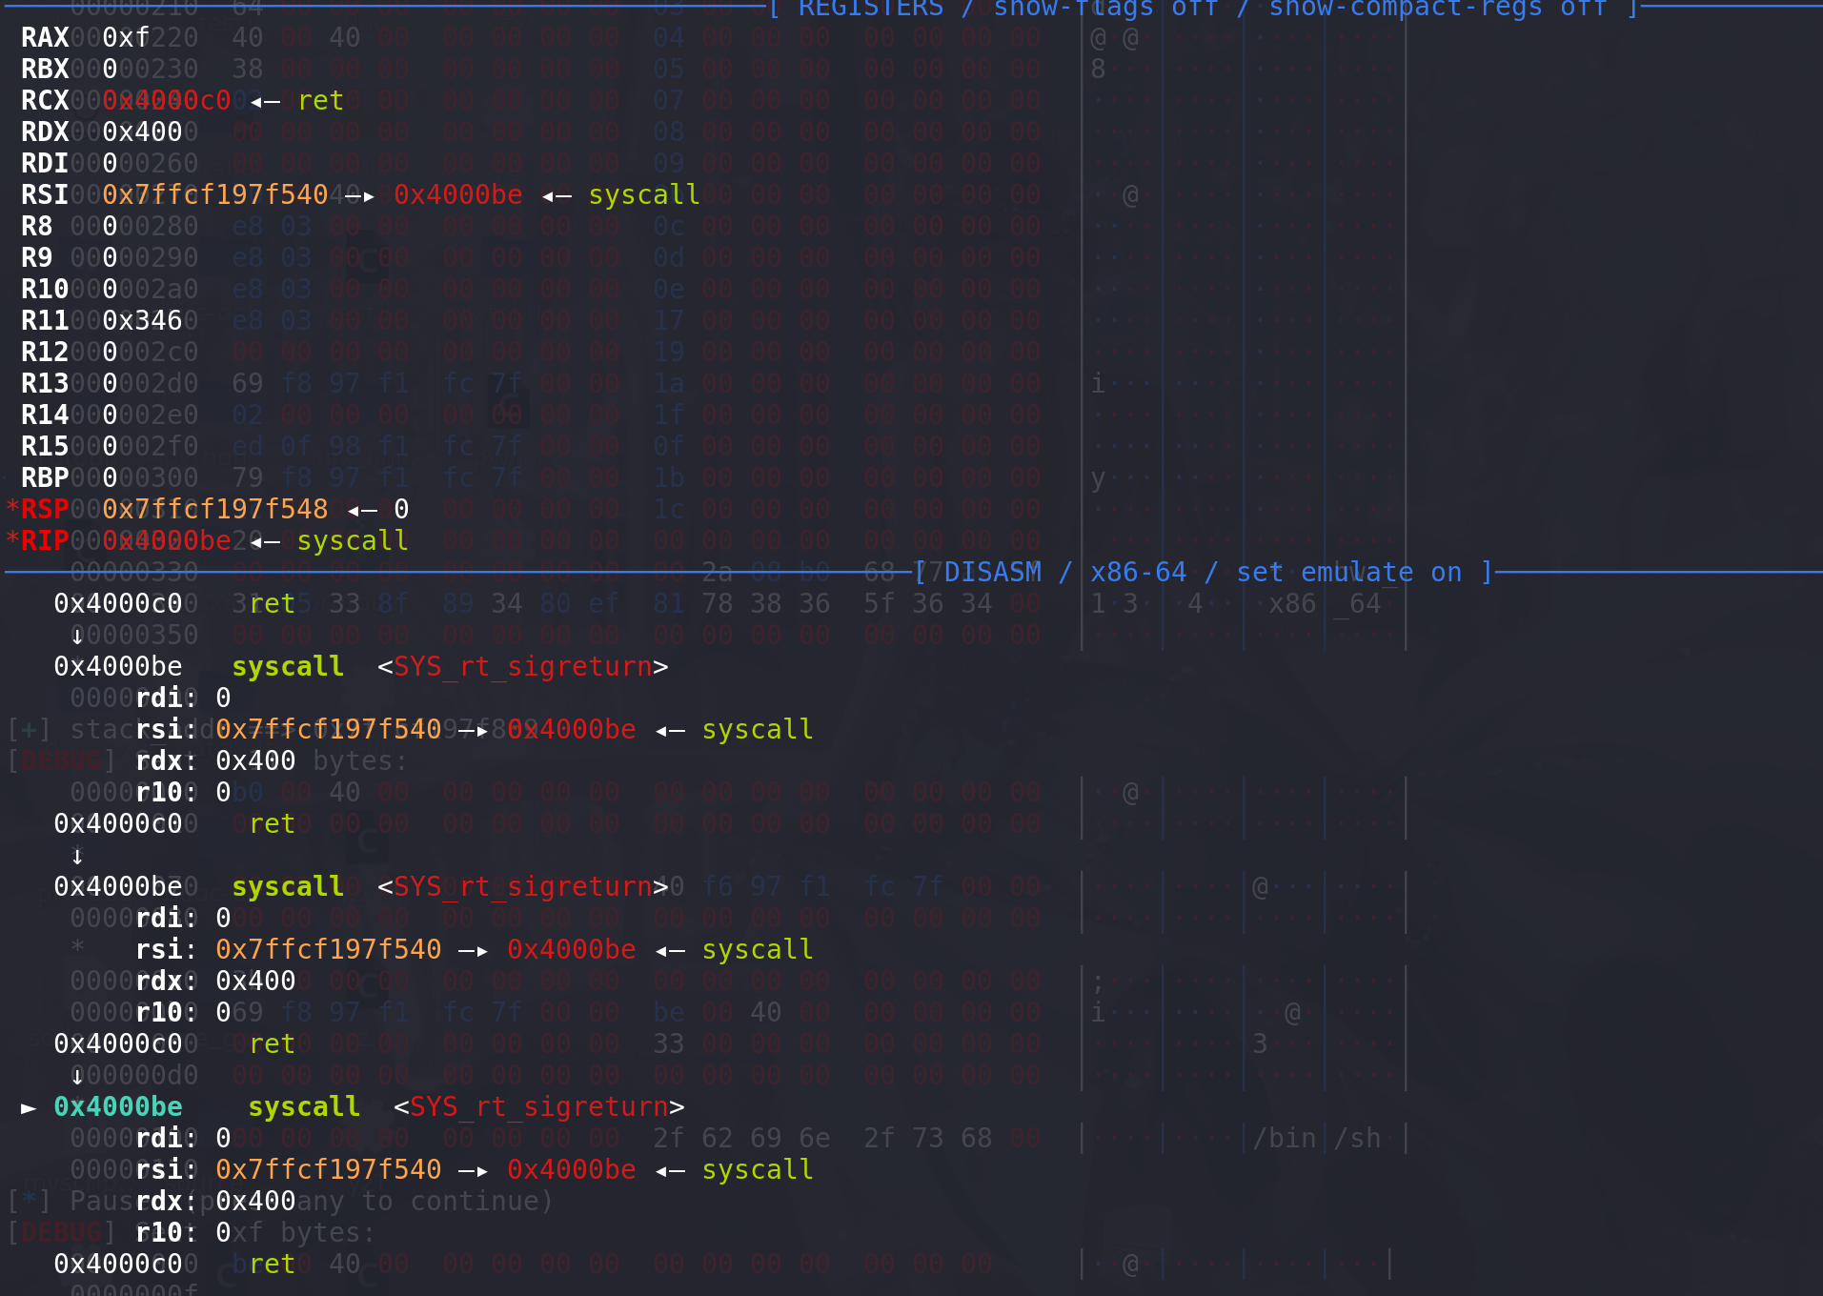
Task: Click syscall text in the RIP row
Action: coord(353,540)
